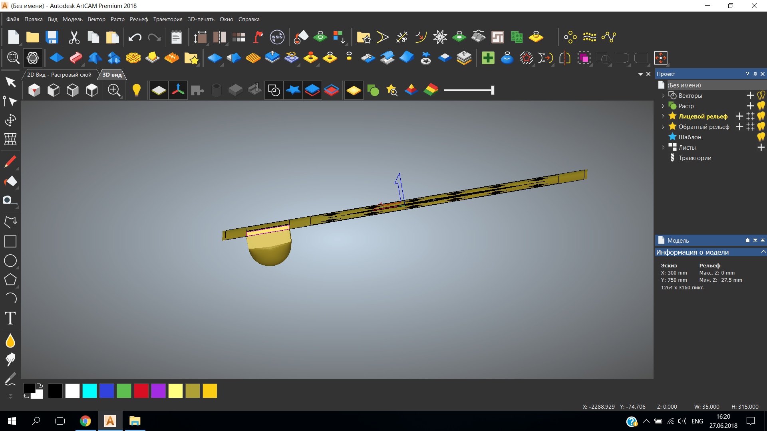Click the Save file icon

pyautogui.click(x=52, y=38)
